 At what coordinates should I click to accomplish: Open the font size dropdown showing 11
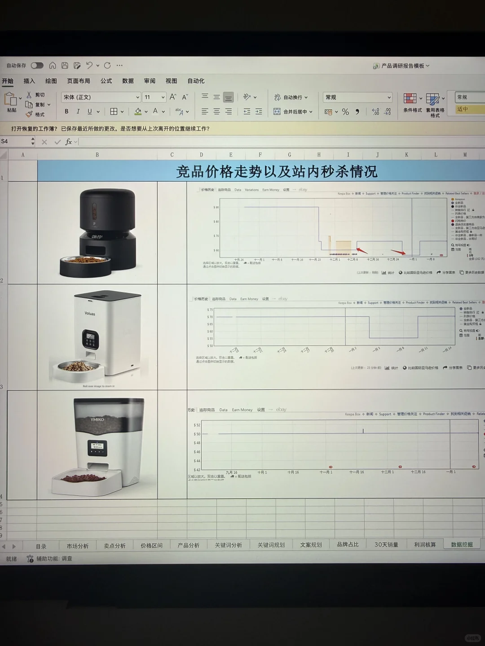[153, 97]
